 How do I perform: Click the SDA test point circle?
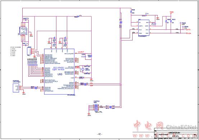tap(181, 23)
